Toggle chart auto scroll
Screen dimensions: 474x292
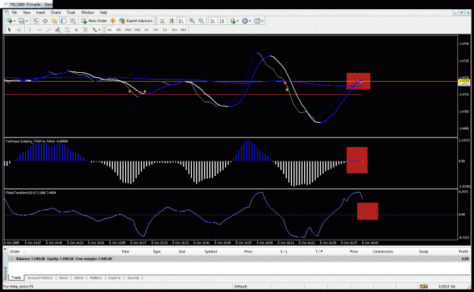212,21
